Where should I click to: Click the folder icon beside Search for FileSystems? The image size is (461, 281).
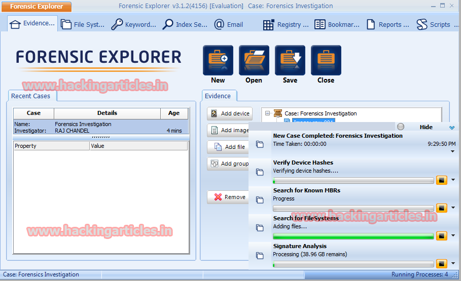(x=260, y=228)
